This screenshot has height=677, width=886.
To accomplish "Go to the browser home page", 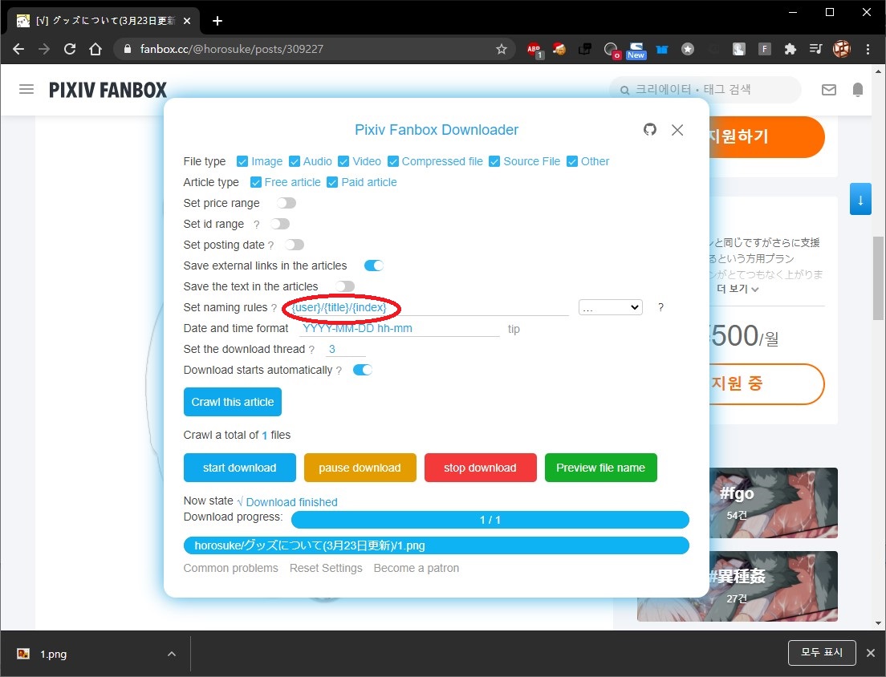I will pyautogui.click(x=96, y=49).
